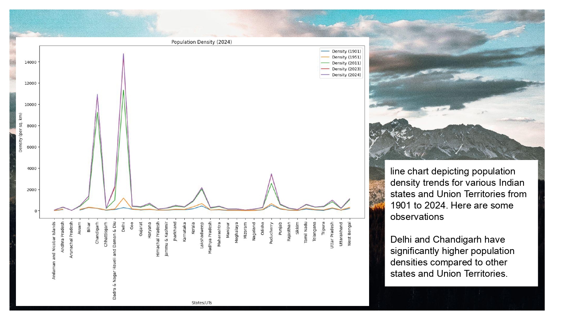Viewport: 569px width, 320px height.
Task: Click the 'Delhi' x-axis label
Action: (123, 227)
